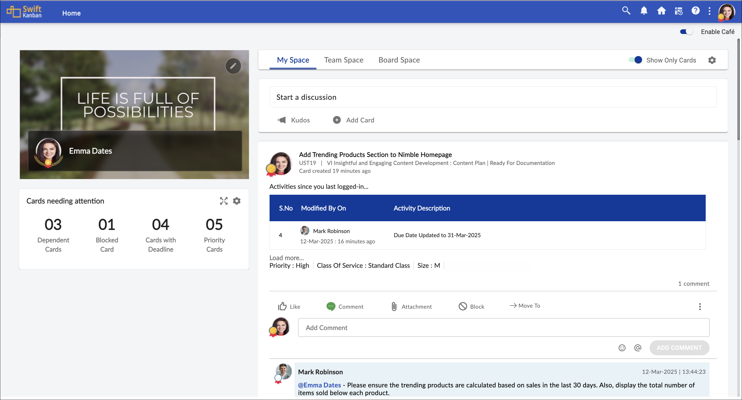
Task: Switch to the Board Space tab
Action: click(x=399, y=60)
